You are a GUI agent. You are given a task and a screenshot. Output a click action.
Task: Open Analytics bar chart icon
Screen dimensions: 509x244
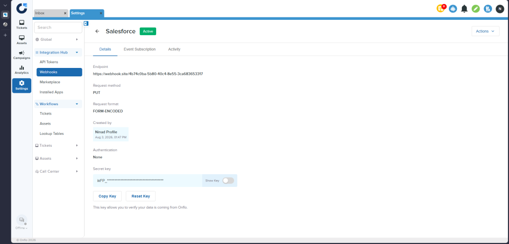point(22,69)
